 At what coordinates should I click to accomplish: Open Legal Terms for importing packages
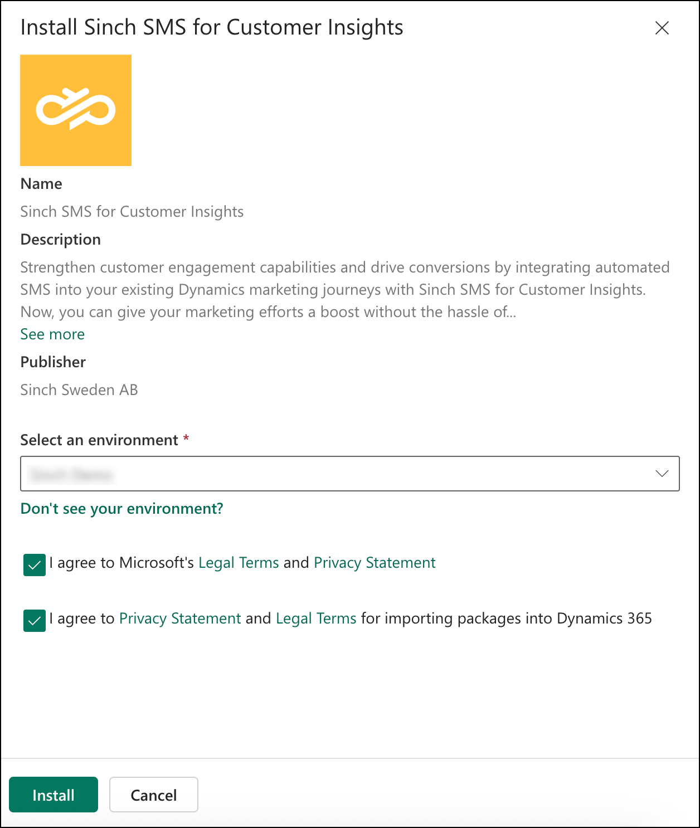(x=315, y=618)
